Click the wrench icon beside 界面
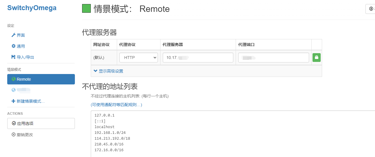Viewport: 375px width, 157px height. tap(13, 35)
